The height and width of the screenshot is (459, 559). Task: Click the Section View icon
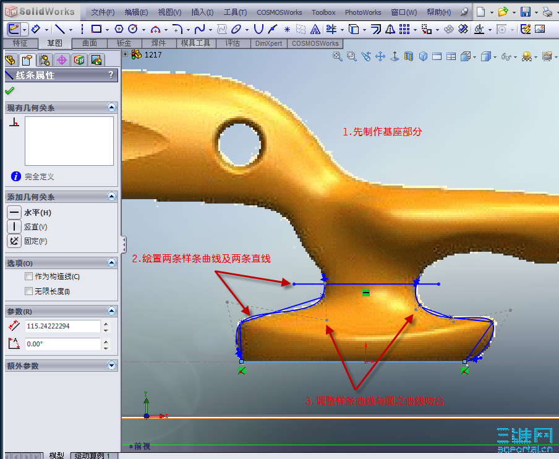(409, 56)
